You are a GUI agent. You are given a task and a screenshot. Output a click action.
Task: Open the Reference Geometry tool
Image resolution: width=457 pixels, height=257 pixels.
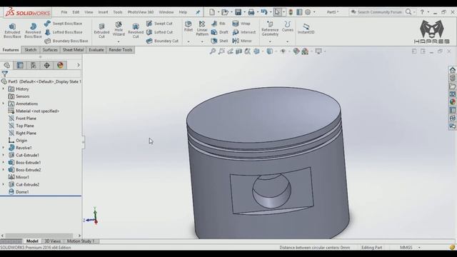(x=270, y=29)
